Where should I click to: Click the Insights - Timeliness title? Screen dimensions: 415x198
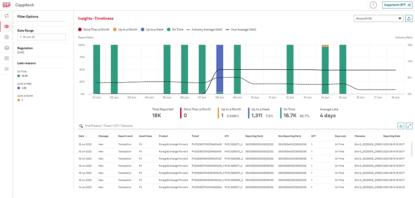pos(96,19)
